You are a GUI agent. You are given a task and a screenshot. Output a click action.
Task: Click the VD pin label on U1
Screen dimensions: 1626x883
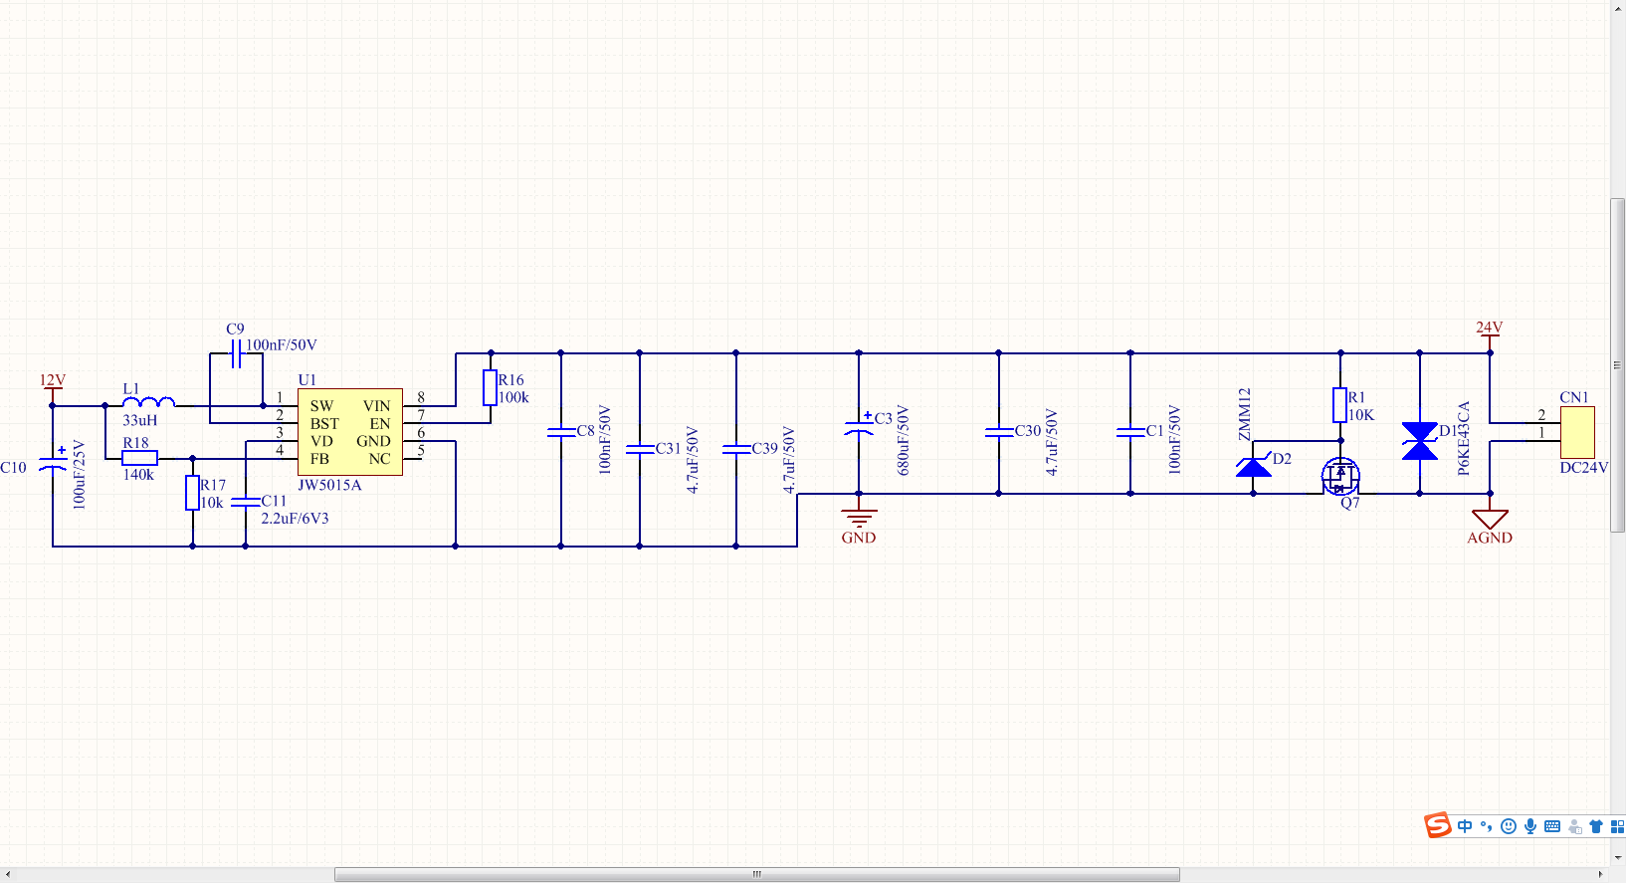click(321, 441)
